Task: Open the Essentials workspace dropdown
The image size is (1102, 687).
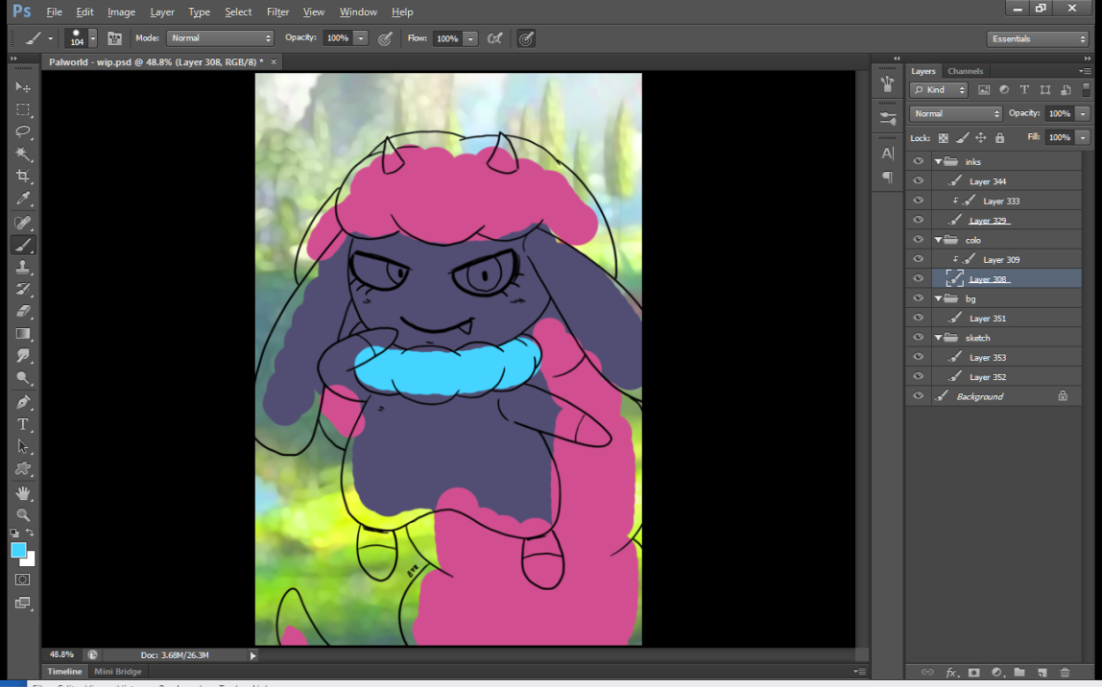Action: [x=1037, y=38]
